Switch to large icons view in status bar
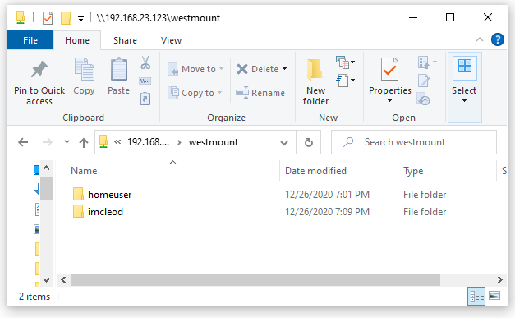Screen dimensions: 515x318 click(x=494, y=297)
